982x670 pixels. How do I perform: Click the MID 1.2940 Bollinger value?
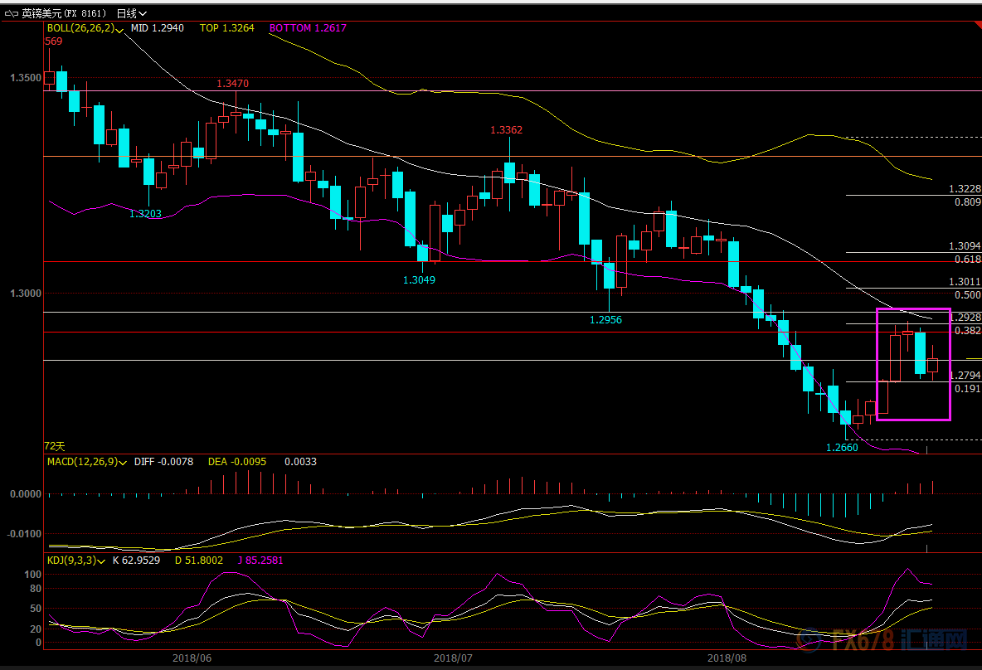coord(158,28)
